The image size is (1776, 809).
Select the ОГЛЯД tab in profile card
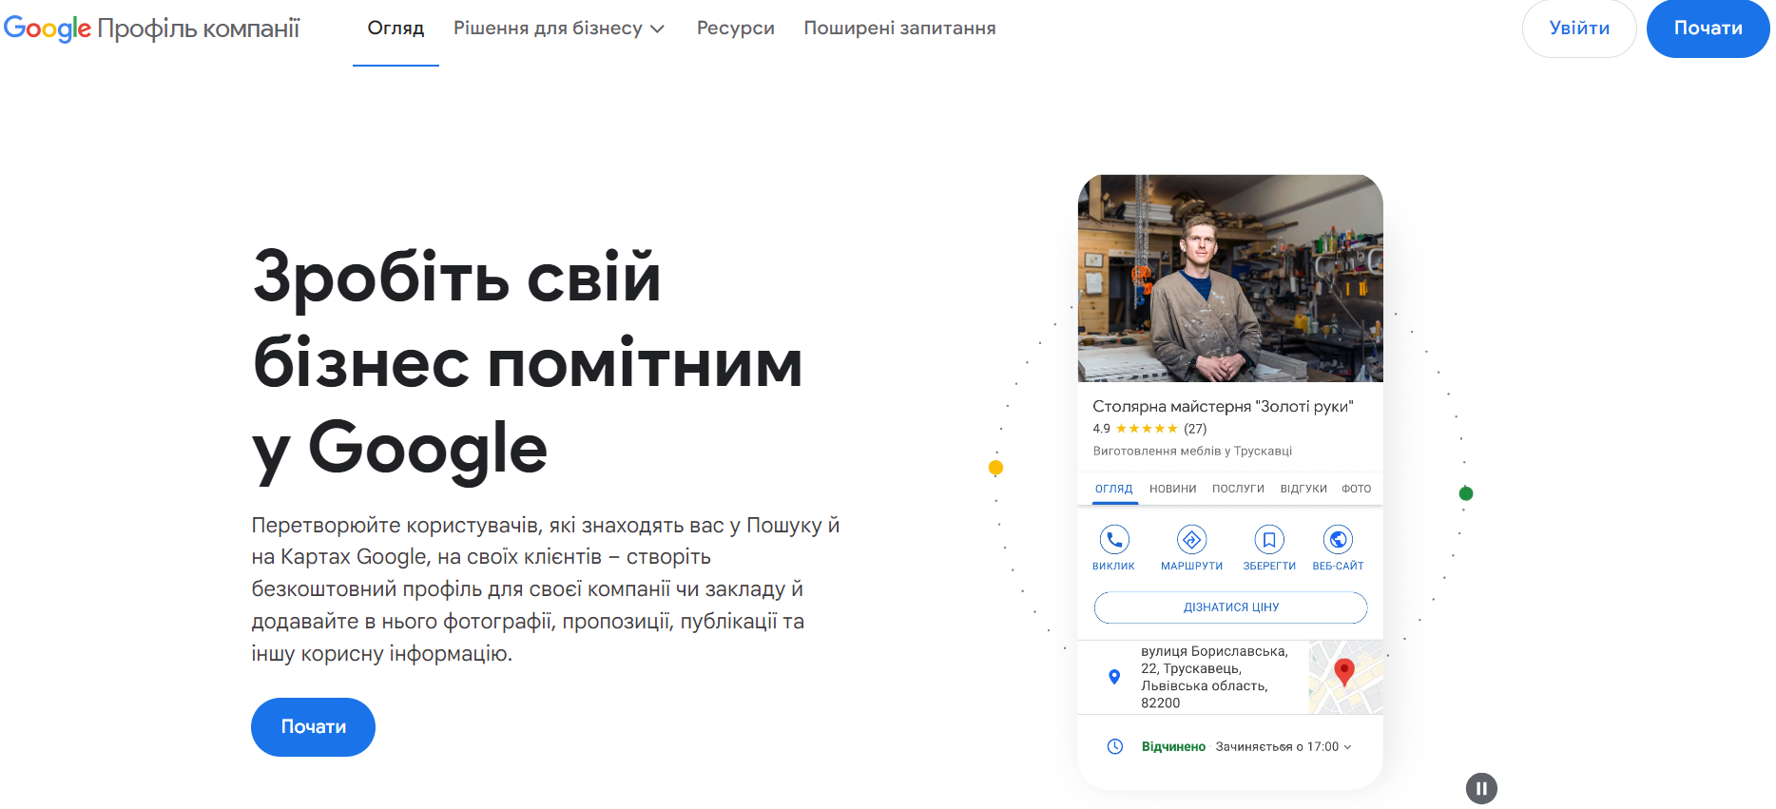click(x=1113, y=489)
